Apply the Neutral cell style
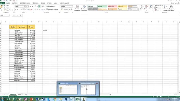 [122, 6]
